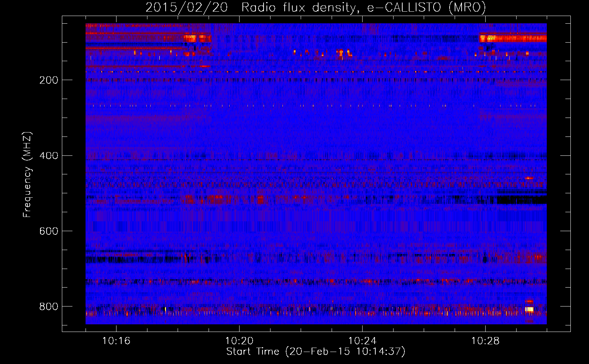Click the 200 frequency tick label
The height and width of the screenshot is (364, 589).
[x=48, y=80]
